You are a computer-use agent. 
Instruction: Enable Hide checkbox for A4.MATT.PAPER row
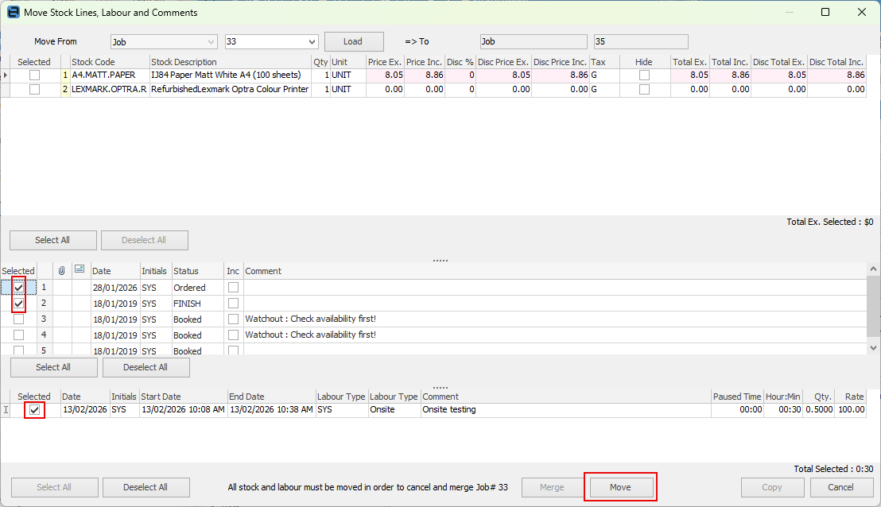pyautogui.click(x=645, y=75)
